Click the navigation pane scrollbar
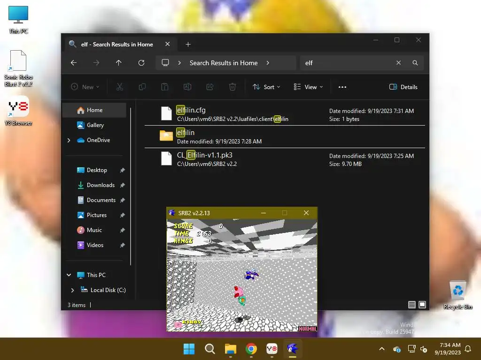This screenshot has width=481, height=360. [x=131, y=187]
